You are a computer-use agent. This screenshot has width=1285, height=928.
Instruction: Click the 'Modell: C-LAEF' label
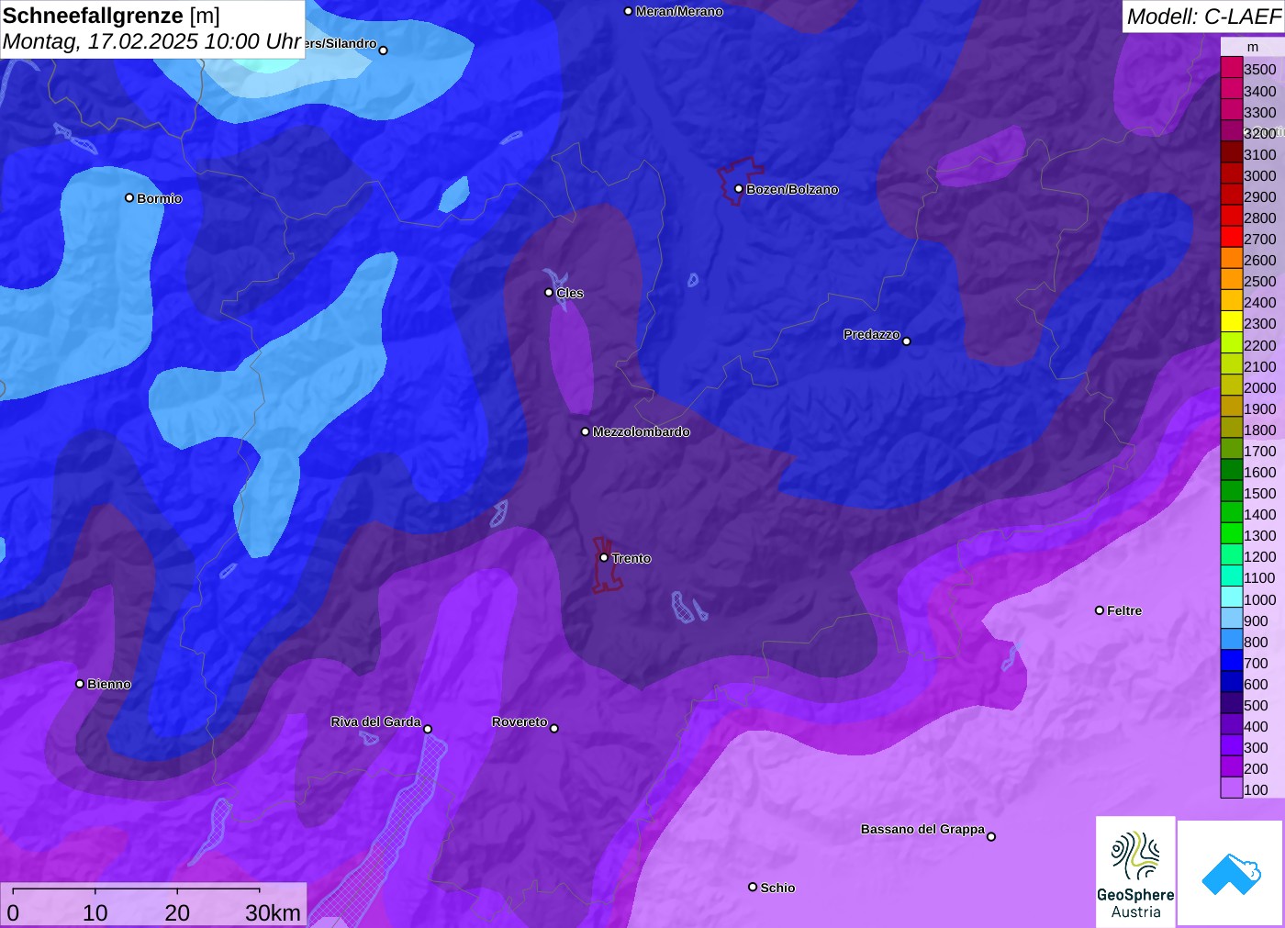[x=1203, y=17]
